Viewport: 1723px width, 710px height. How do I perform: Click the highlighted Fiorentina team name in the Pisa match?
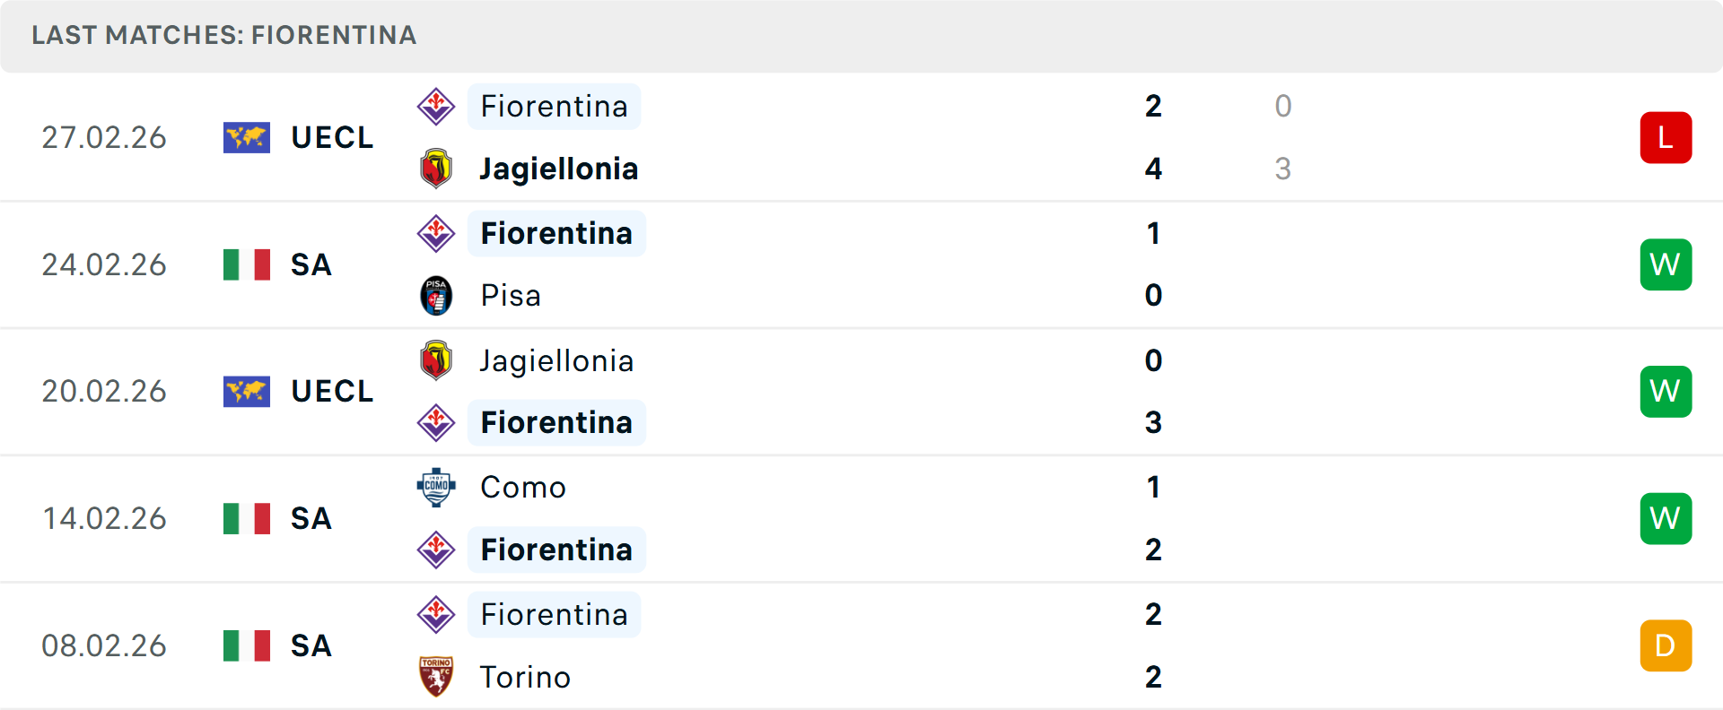pos(556,233)
